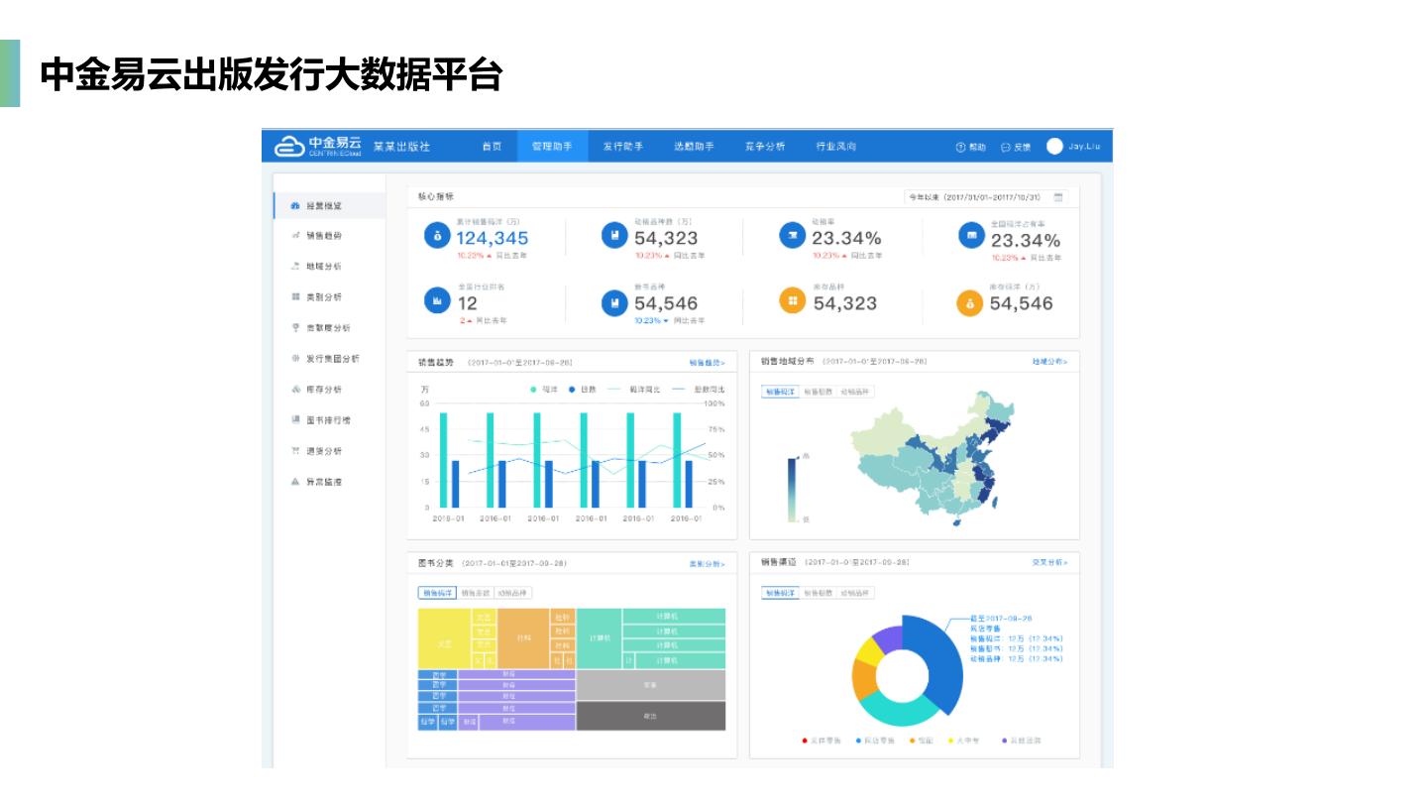Click the 类别分析 sidebar icon

click(294, 296)
